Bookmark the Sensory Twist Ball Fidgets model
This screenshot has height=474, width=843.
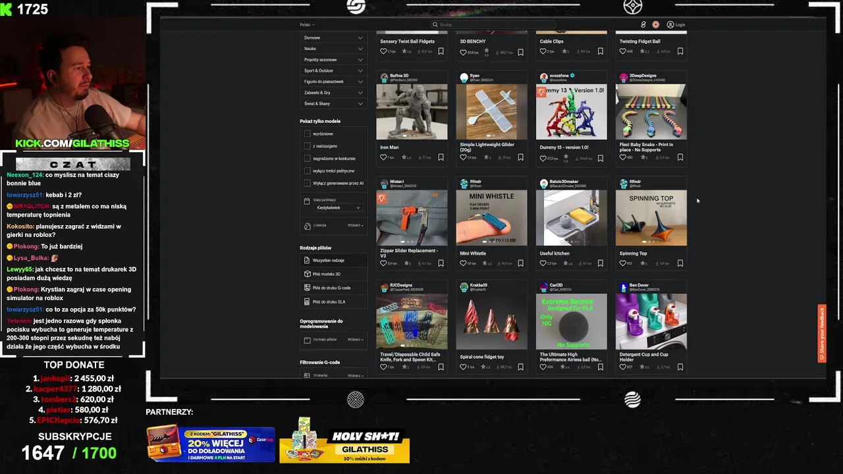tap(441, 51)
